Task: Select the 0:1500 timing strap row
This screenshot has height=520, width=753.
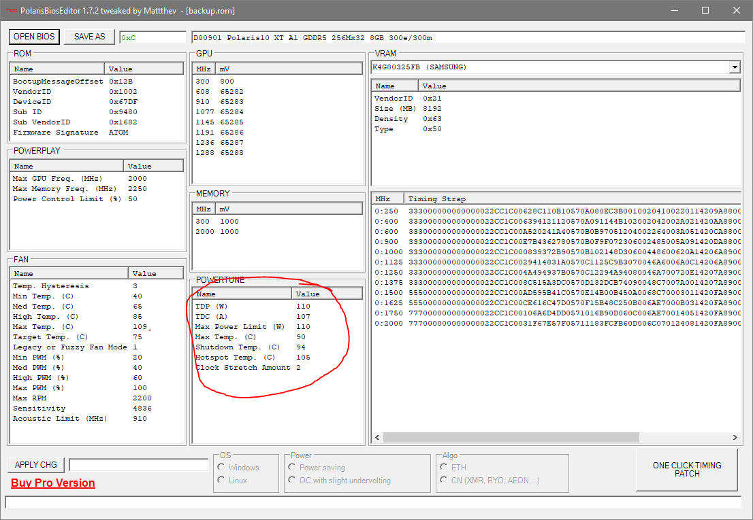Action: point(557,293)
